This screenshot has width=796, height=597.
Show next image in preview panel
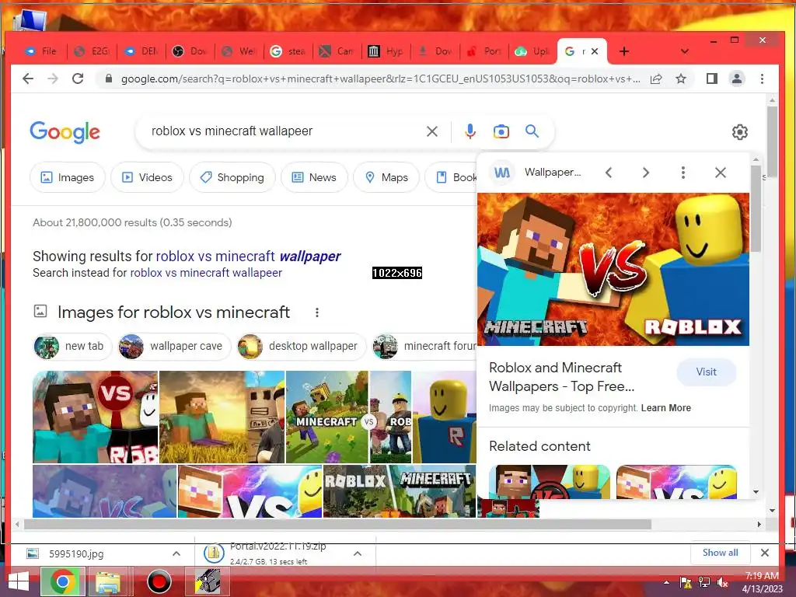click(646, 173)
